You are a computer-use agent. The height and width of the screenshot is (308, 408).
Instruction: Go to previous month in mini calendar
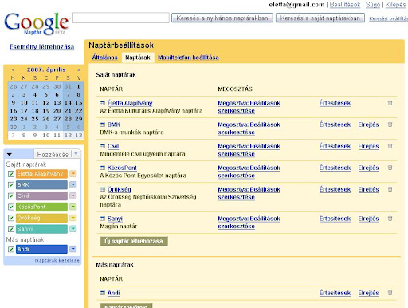(13, 69)
